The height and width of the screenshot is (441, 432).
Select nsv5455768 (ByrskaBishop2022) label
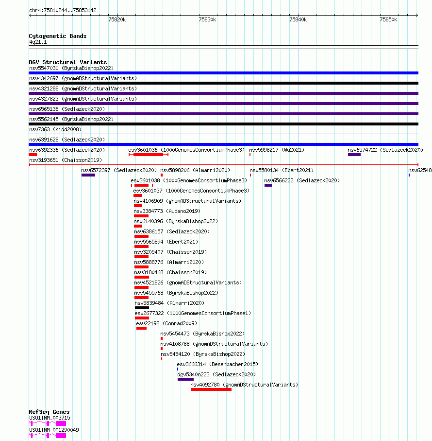click(x=176, y=293)
